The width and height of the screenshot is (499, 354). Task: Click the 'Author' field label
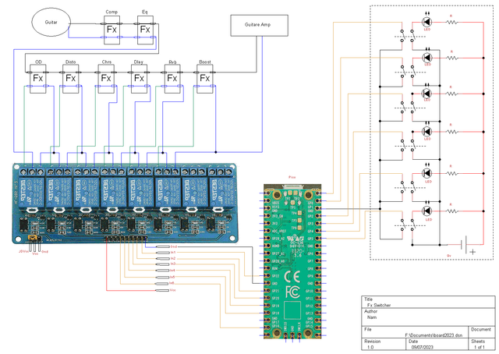[371, 311]
